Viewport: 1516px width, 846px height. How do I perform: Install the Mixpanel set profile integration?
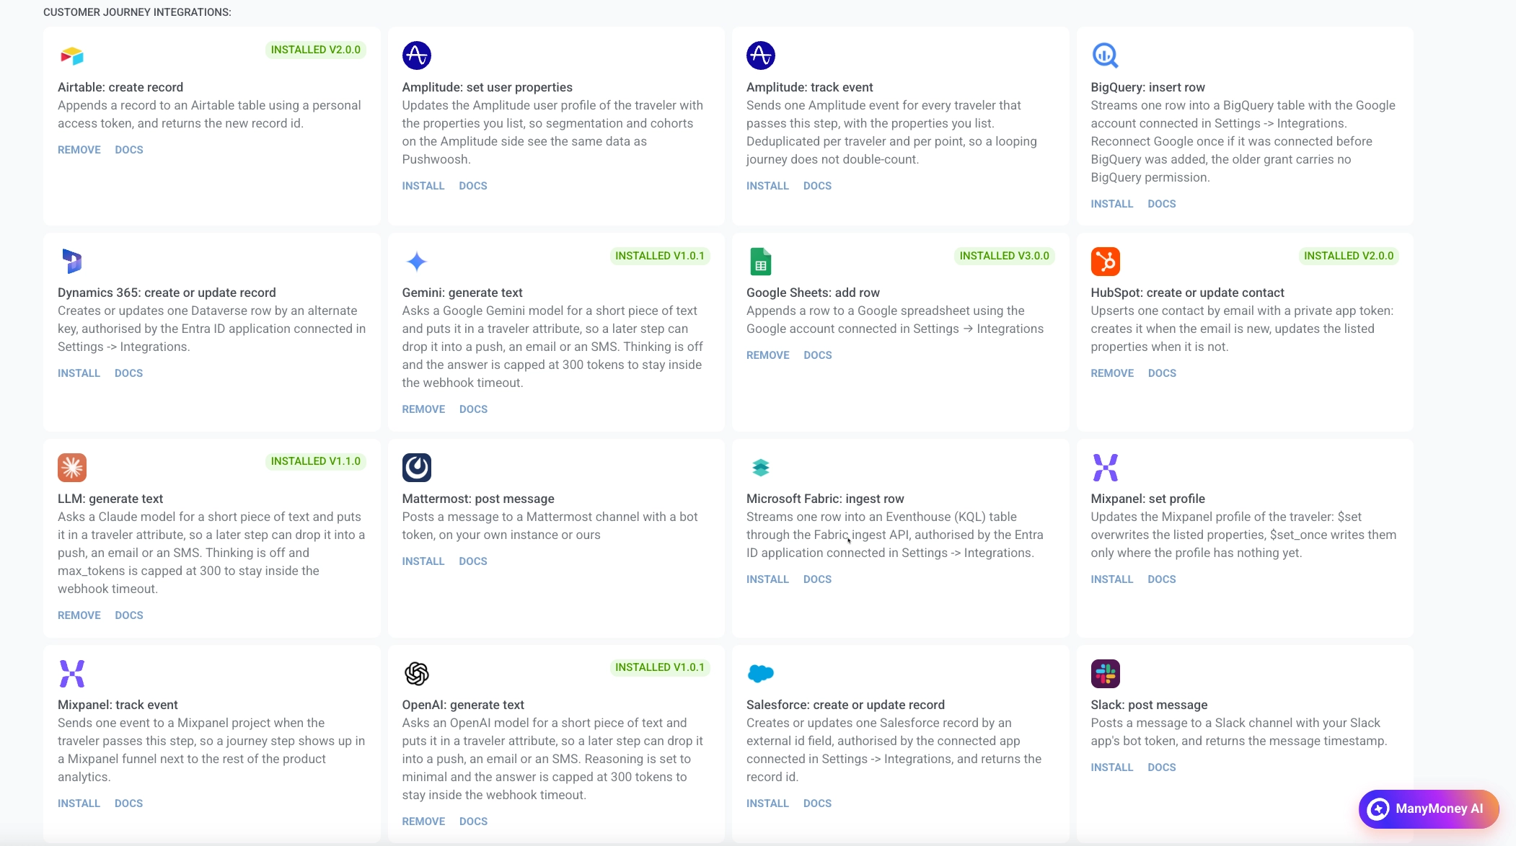[x=1112, y=579]
